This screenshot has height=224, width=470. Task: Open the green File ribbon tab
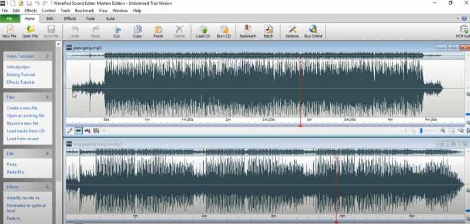10,19
